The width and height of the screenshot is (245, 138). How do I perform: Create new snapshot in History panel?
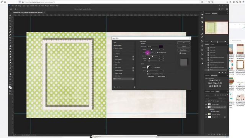(222, 72)
